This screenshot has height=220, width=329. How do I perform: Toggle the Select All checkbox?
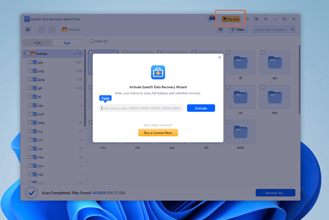[92, 41]
